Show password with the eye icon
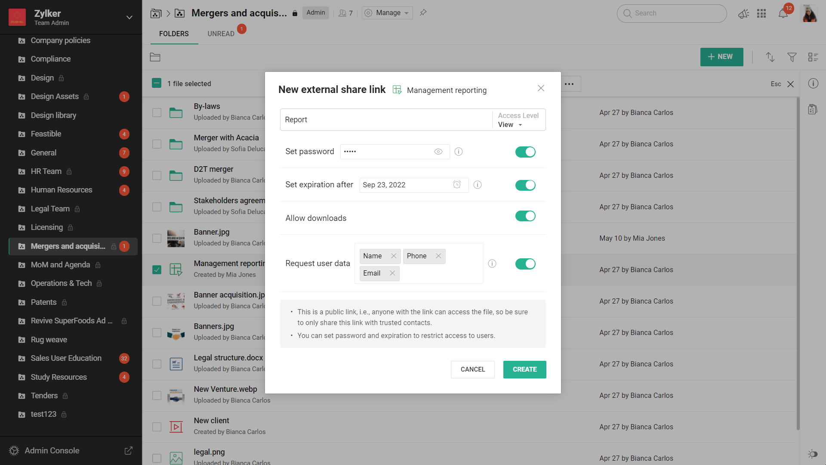The image size is (826, 465). [438, 152]
